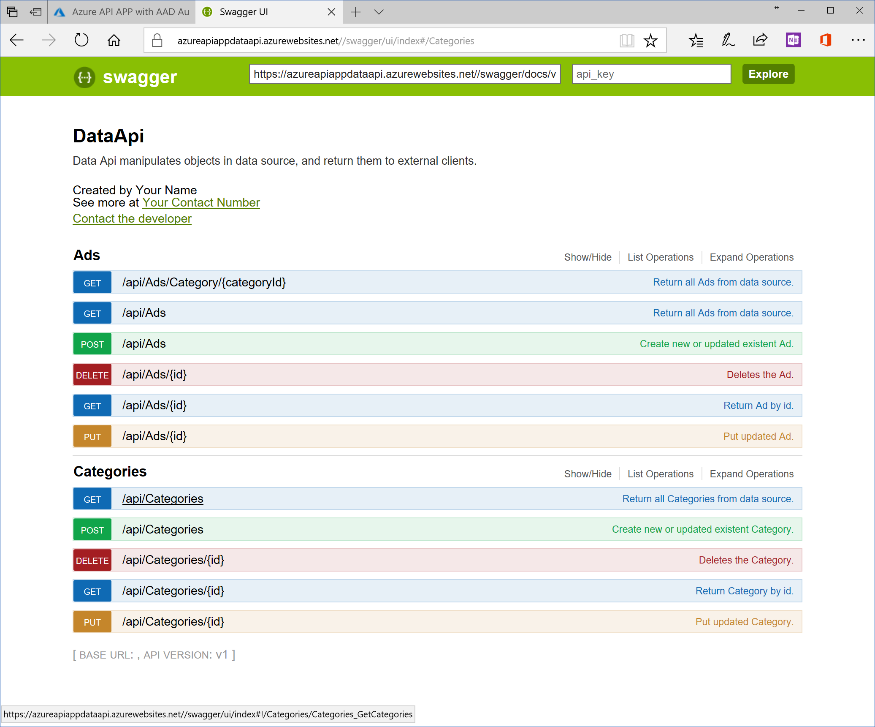Expand the DELETE /api/Ads/{id} operation

(x=154, y=375)
